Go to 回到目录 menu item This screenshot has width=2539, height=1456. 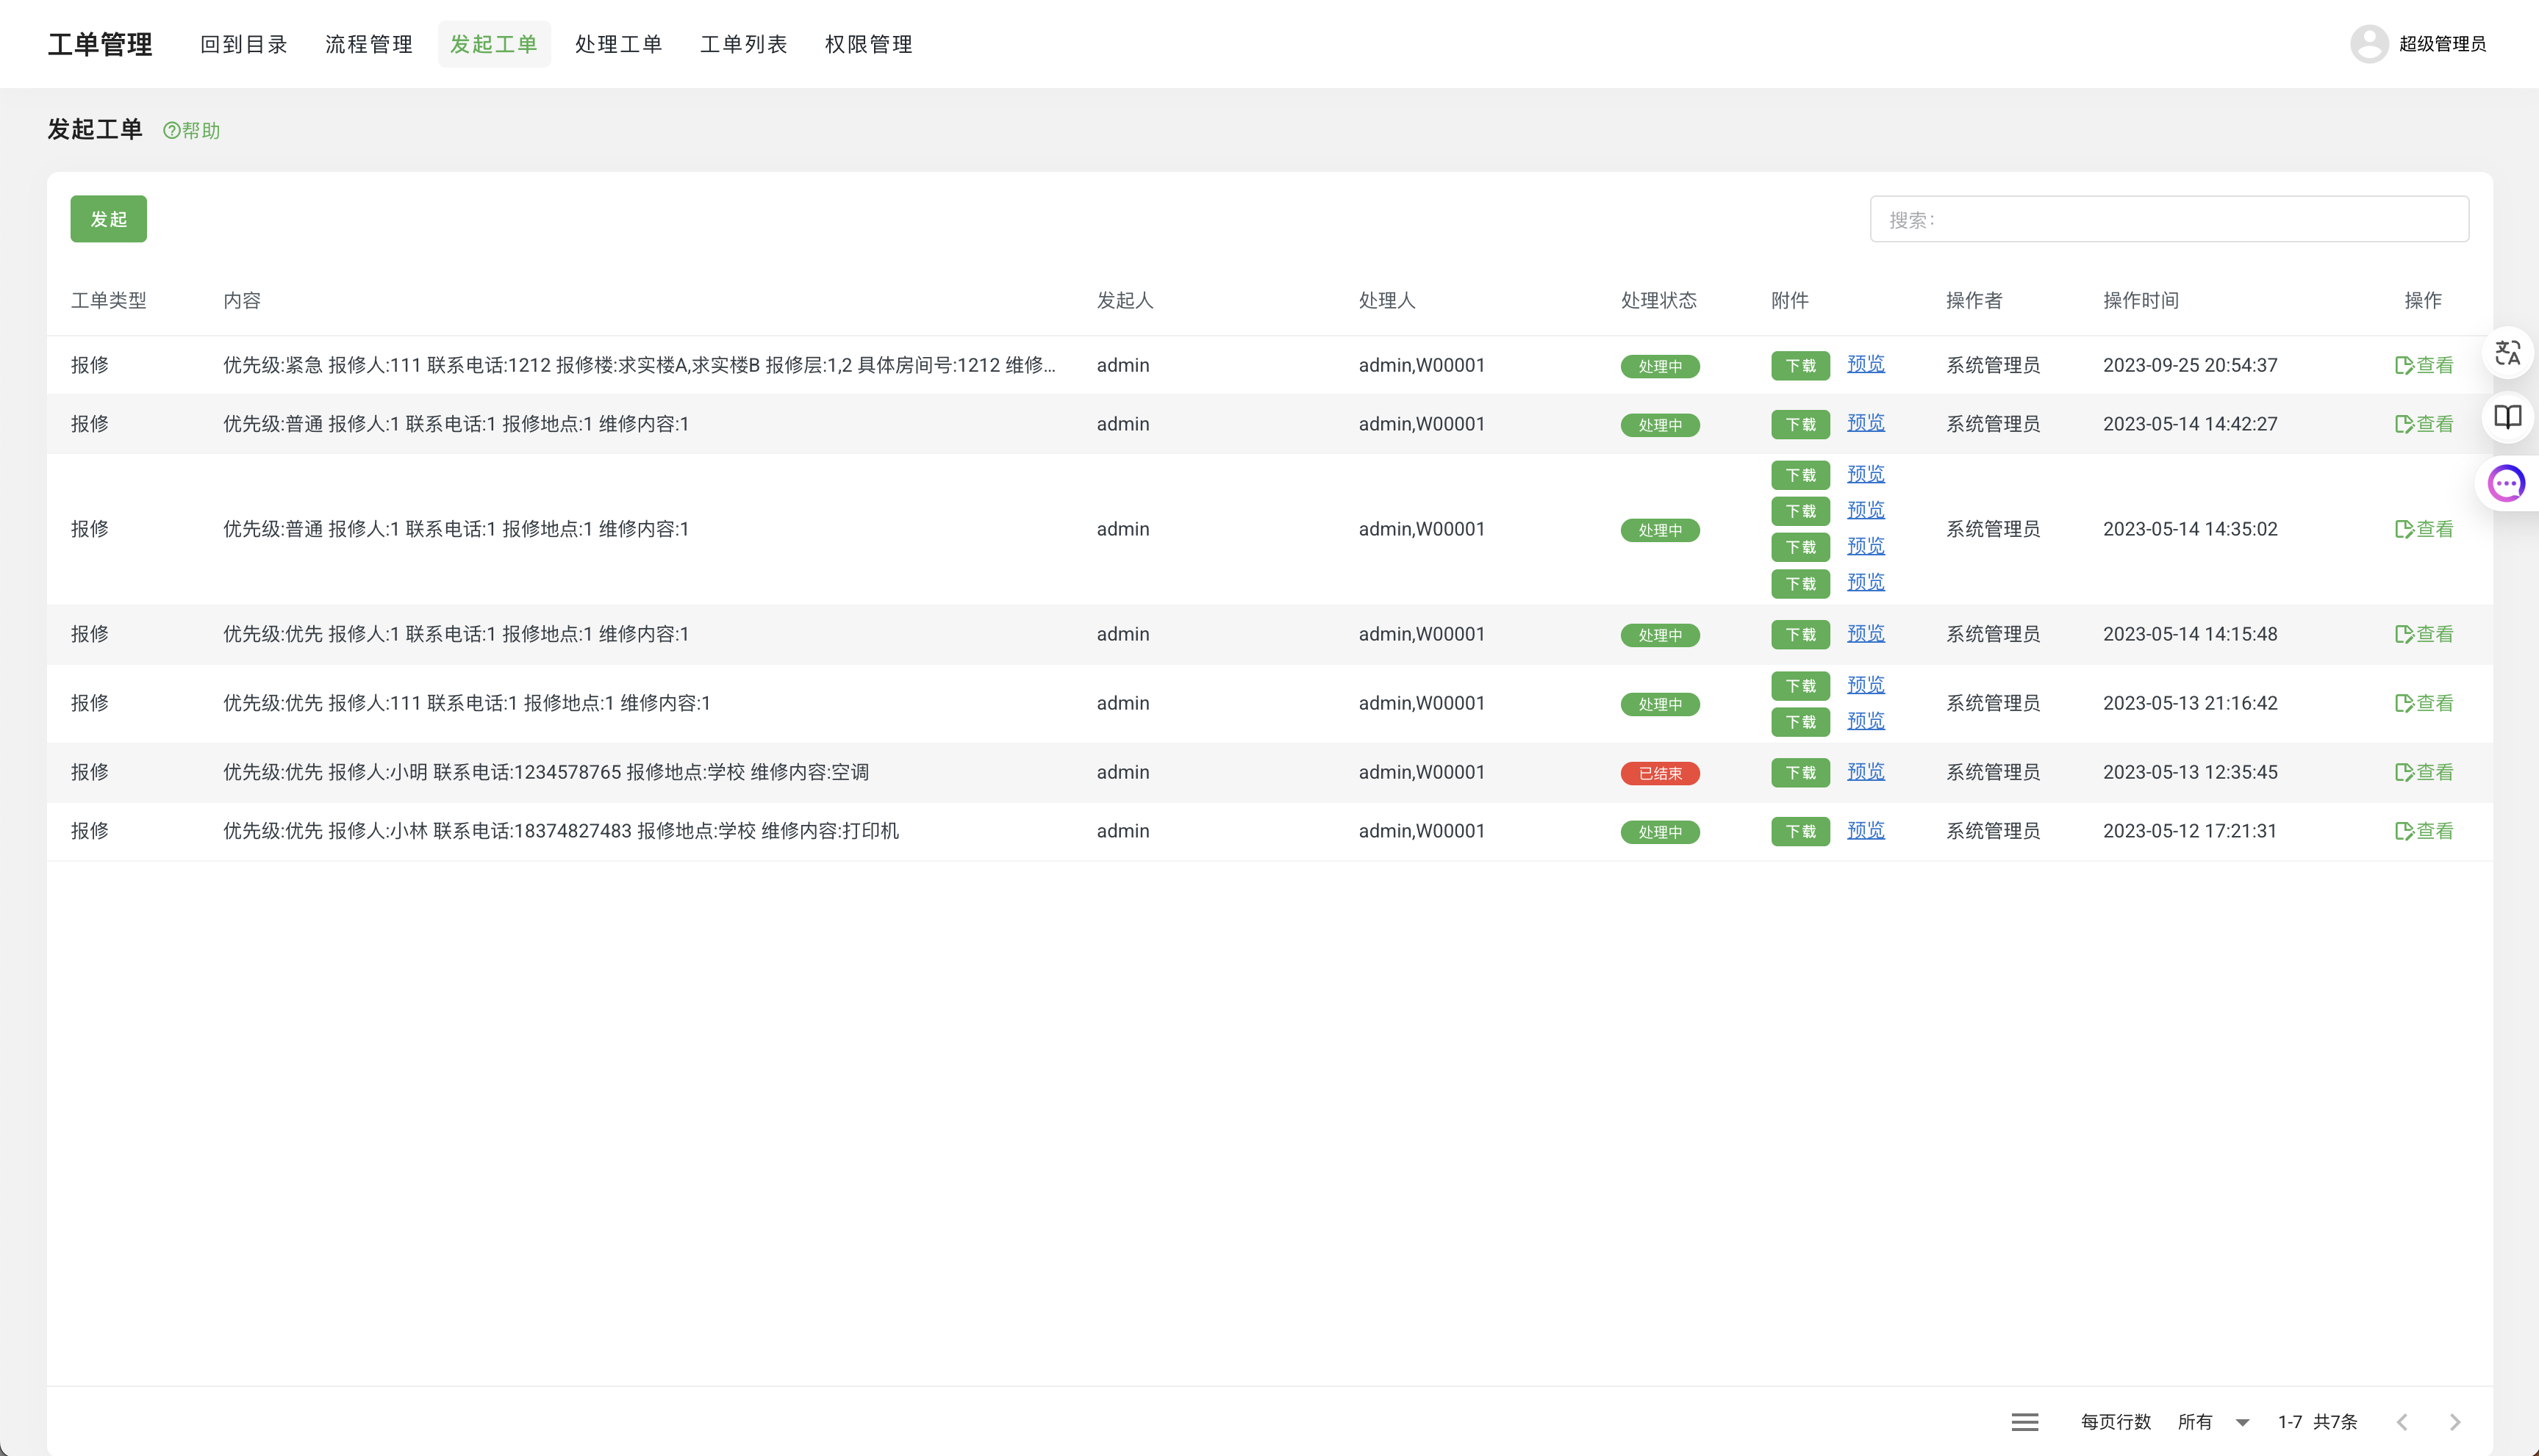pos(243,44)
